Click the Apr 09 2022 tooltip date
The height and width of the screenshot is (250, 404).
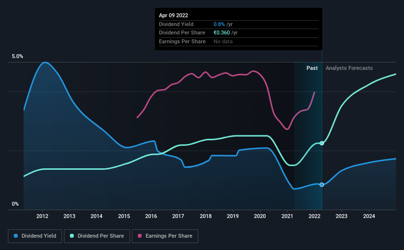pos(173,15)
